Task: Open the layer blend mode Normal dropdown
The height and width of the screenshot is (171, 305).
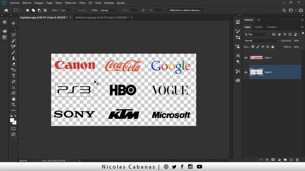Action: pos(262,40)
